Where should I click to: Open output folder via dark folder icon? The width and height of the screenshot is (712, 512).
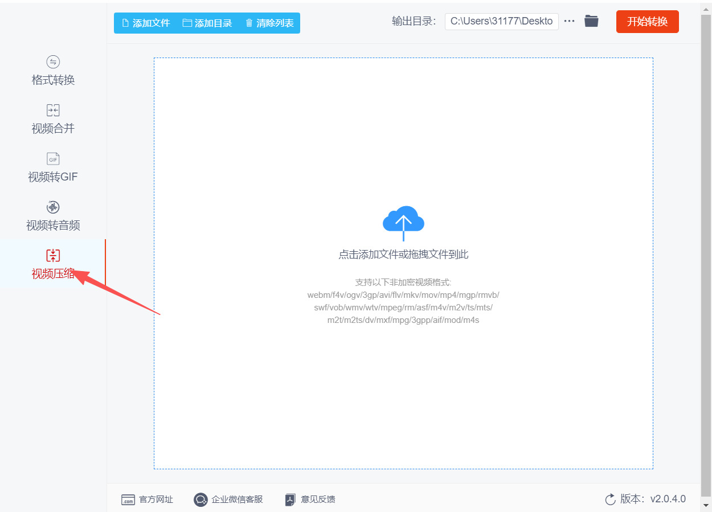coord(591,22)
